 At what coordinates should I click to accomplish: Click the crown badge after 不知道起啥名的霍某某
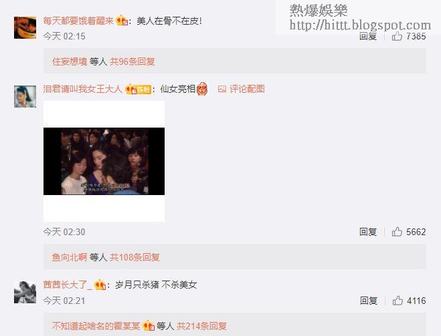(148, 326)
